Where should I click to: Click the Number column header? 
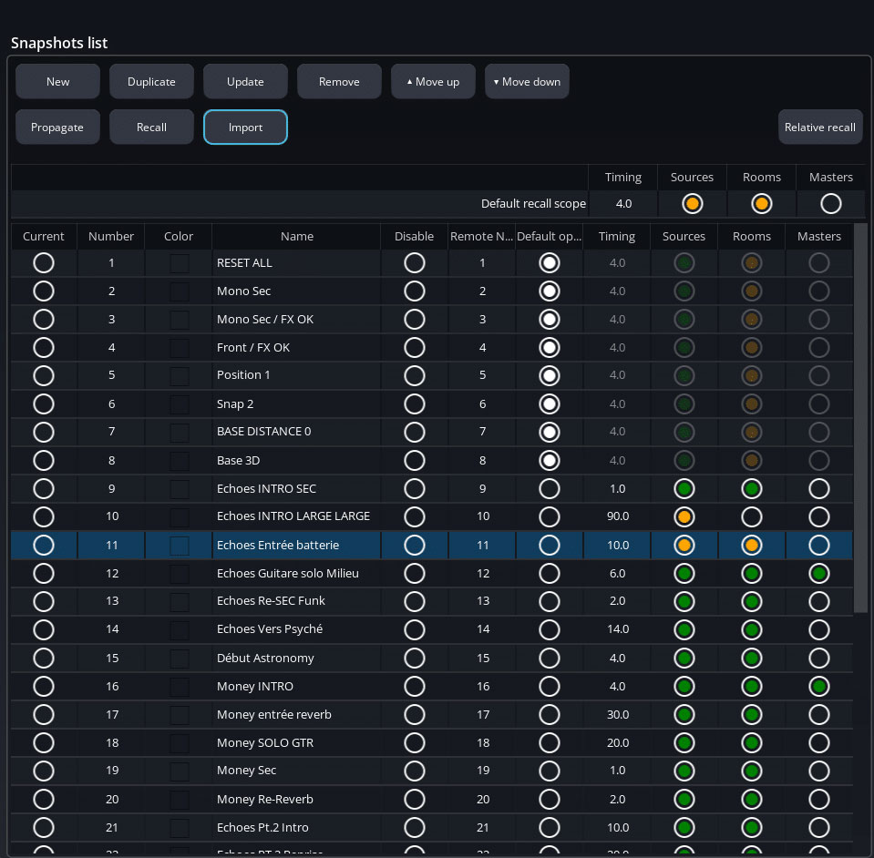click(111, 237)
